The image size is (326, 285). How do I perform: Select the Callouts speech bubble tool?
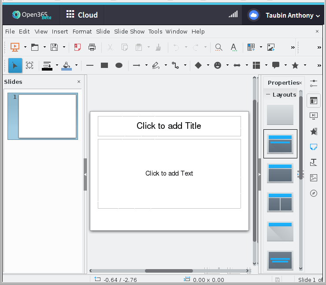[x=276, y=65]
